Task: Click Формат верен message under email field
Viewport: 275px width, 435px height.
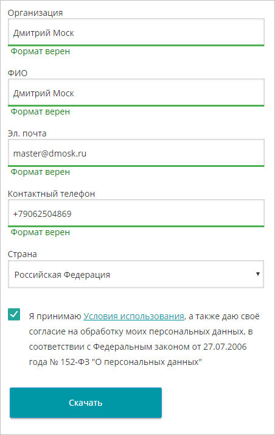Action: (x=40, y=172)
